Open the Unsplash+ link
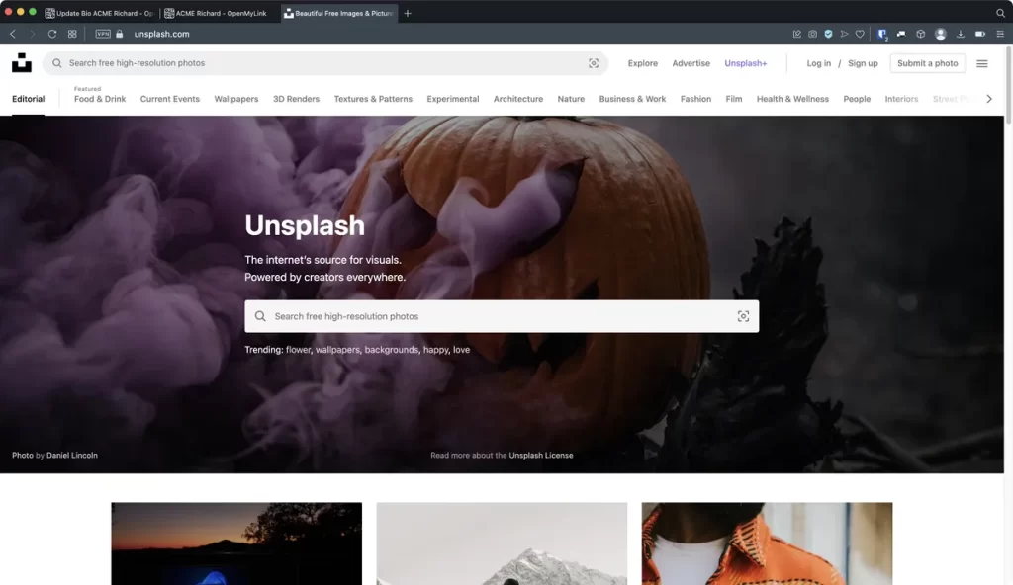 click(x=746, y=63)
